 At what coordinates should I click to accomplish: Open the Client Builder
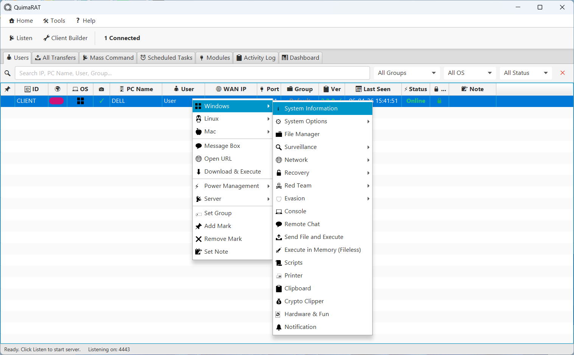(x=65, y=38)
